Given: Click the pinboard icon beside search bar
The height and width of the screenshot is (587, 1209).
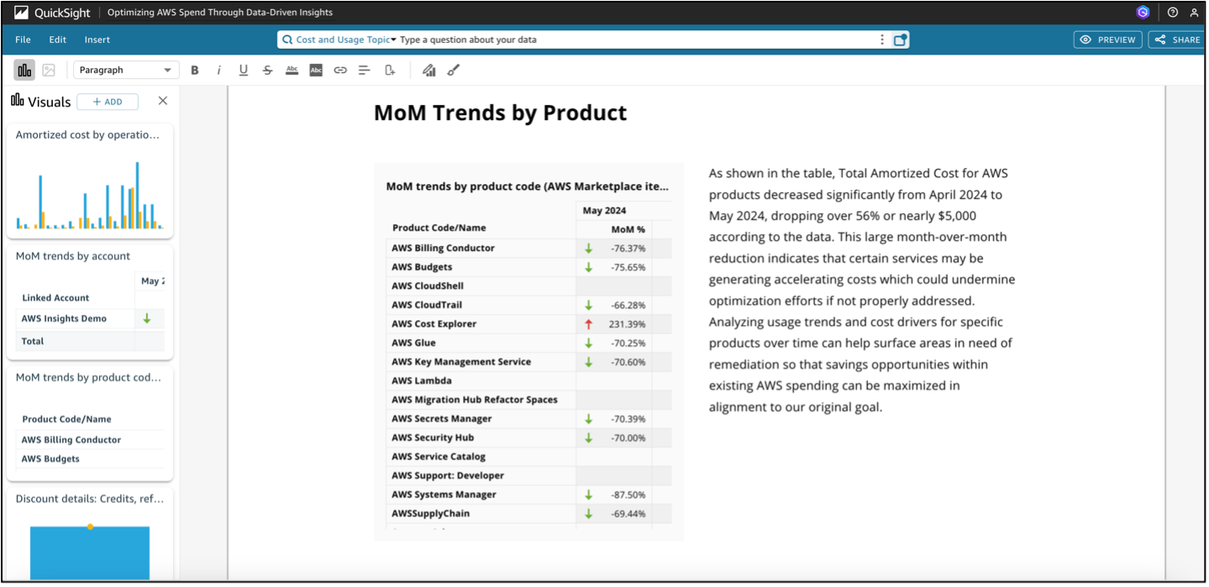Looking at the screenshot, I should pyautogui.click(x=900, y=39).
